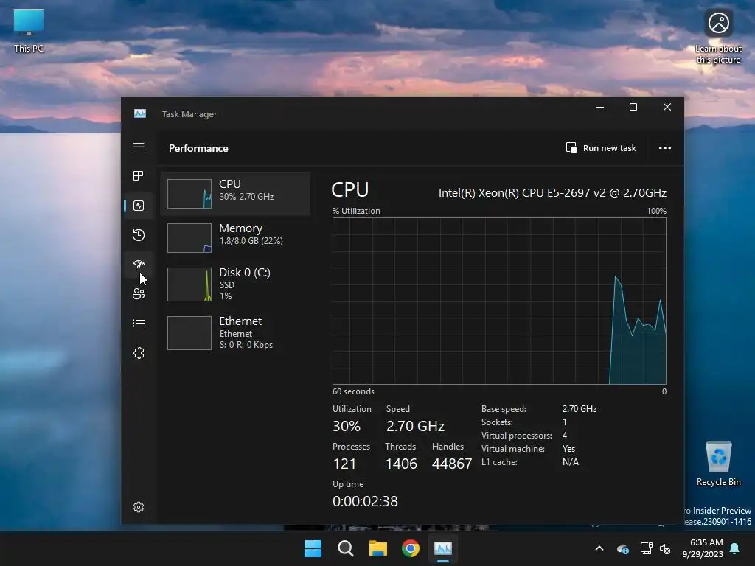Viewport: 755px width, 566px height.
Task: Open the three-dot more options menu
Action: (665, 147)
